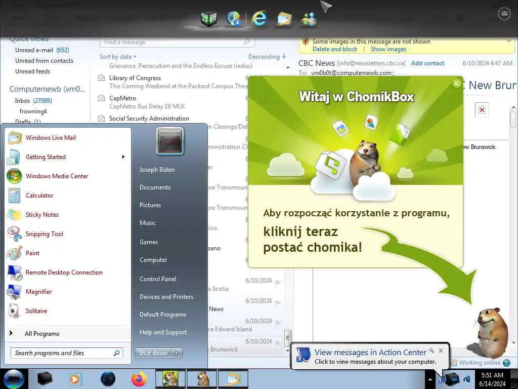Toggle Descending sort order
The image size is (518, 389).
pos(267,57)
